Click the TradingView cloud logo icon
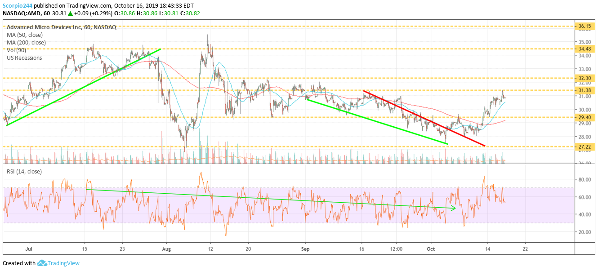 point(42,263)
